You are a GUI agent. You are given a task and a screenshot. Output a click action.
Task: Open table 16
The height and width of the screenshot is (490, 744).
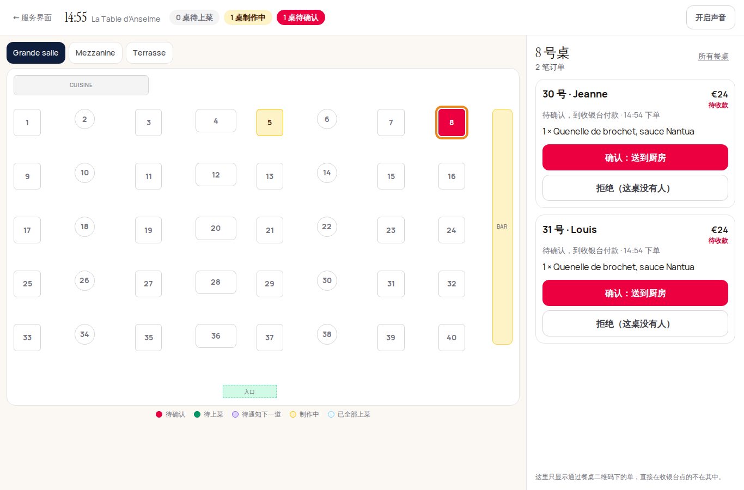click(452, 176)
